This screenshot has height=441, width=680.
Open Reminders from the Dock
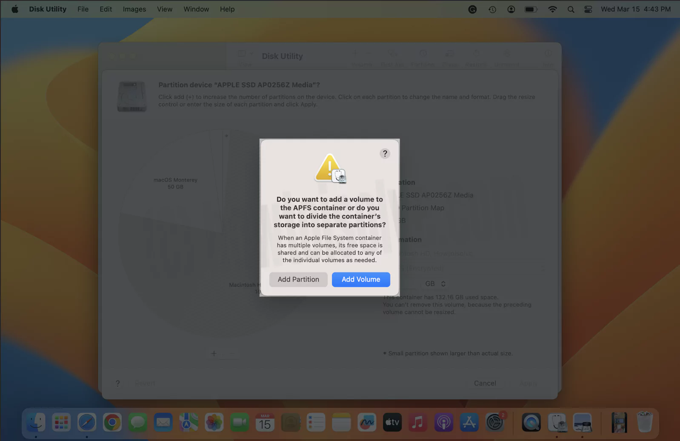pos(316,423)
